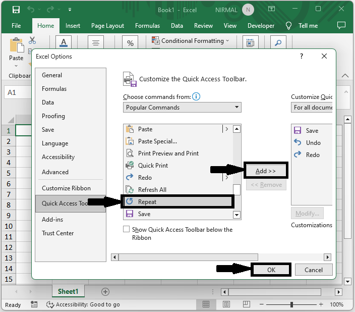Click the Save icon in title bar

click(16, 10)
